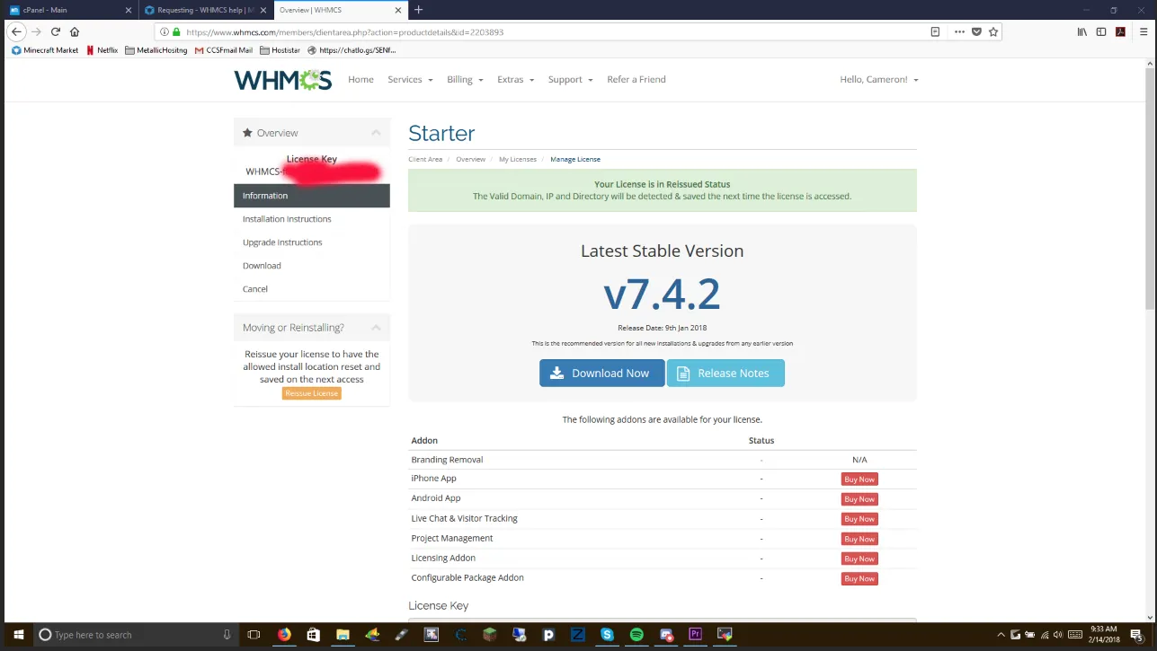
Task: Open Microsoft Store from the taskbar
Action: 313,635
